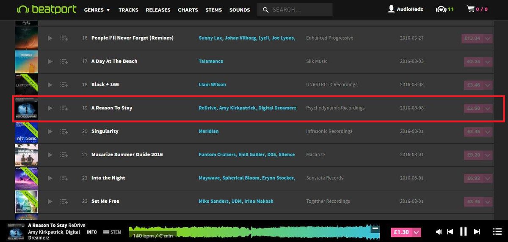This screenshot has width=508, height=242.
Task: Go to the Sounds page
Action: tap(239, 10)
